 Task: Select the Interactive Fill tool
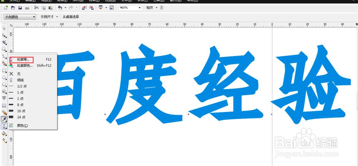[4, 140]
